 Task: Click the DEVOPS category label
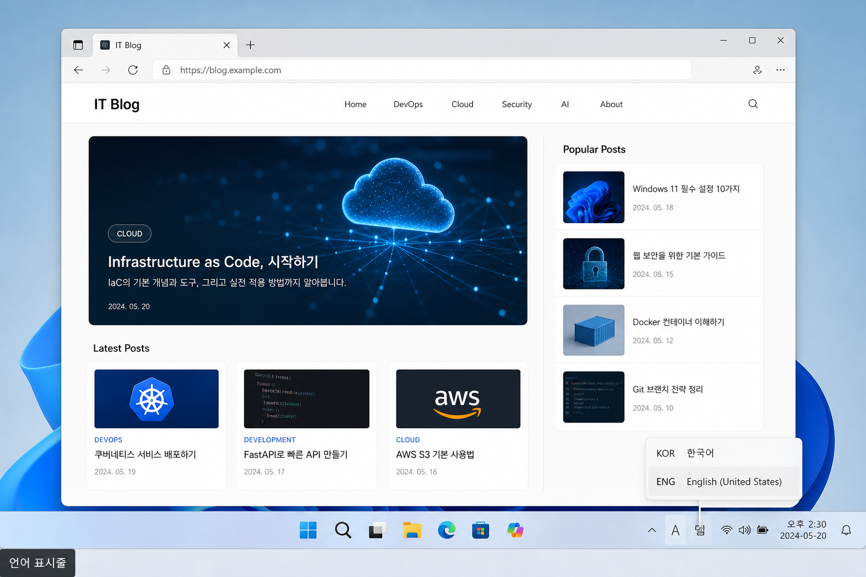tap(108, 440)
